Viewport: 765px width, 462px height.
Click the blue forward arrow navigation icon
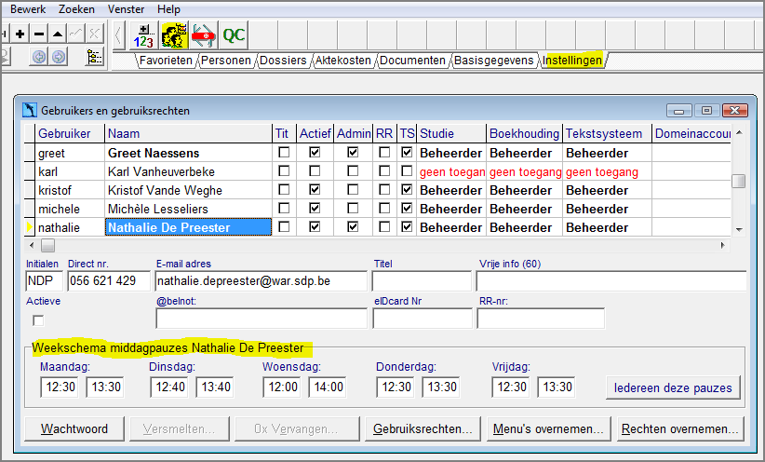pos(58,57)
